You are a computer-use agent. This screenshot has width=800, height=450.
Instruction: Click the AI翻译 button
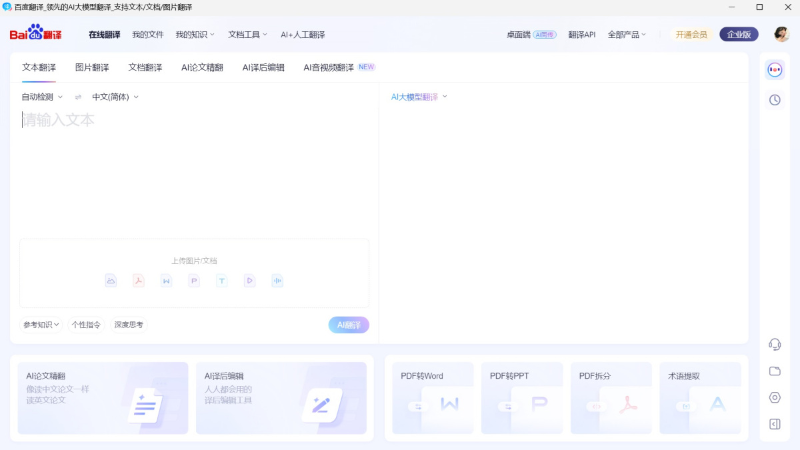tap(348, 325)
